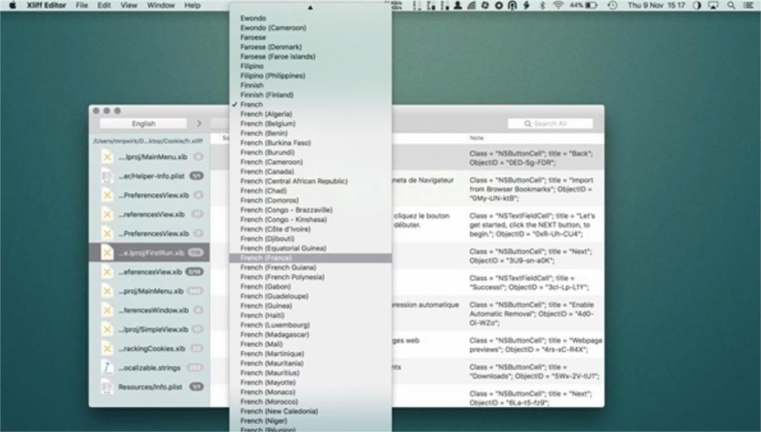Image resolution: width=761 pixels, height=432 pixels.
Task: Click the plist icon beside ...er/Helper-Info.plist
Action: pyautogui.click(x=107, y=176)
